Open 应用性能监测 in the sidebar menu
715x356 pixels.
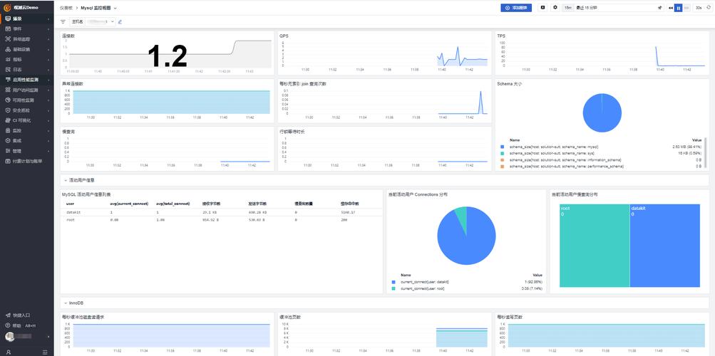point(26,80)
